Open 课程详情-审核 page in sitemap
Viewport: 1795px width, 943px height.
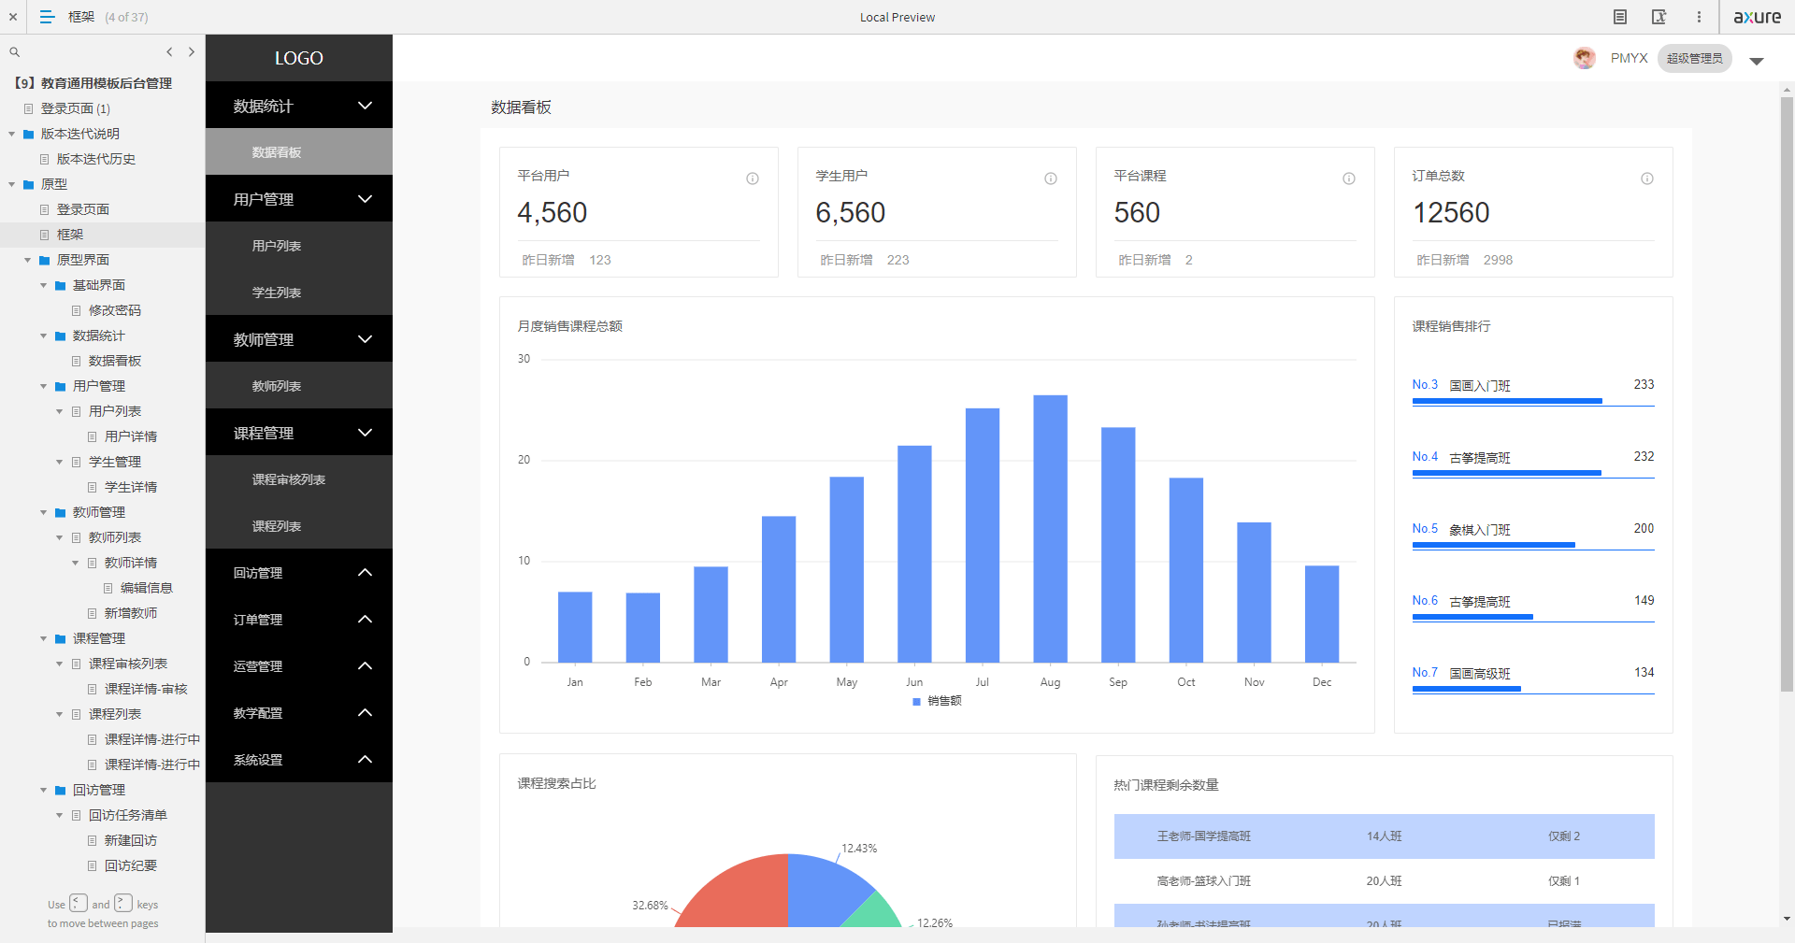(146, 689)
